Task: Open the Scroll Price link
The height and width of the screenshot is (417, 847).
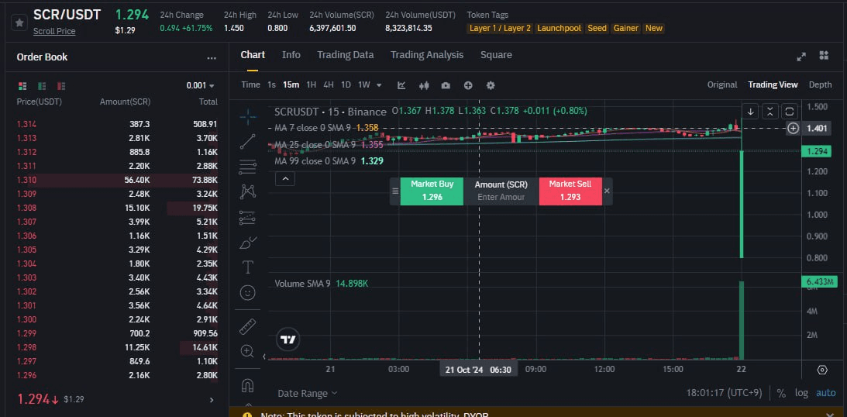Action: click(54, 31)
